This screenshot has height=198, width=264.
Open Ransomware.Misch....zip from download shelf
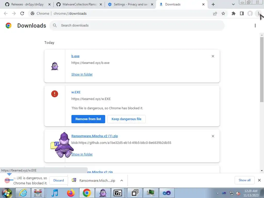[97, 180]
